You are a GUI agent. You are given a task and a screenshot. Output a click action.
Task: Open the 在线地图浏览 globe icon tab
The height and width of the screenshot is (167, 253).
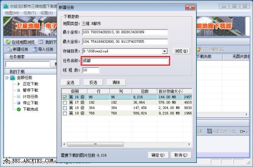click(8, 42)
